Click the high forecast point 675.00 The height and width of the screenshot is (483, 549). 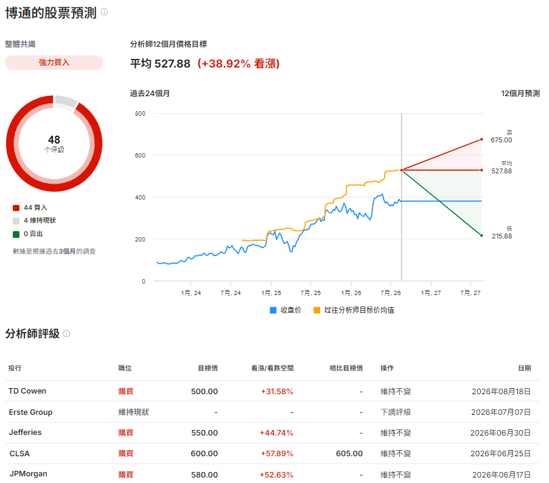tap(481, 139)
